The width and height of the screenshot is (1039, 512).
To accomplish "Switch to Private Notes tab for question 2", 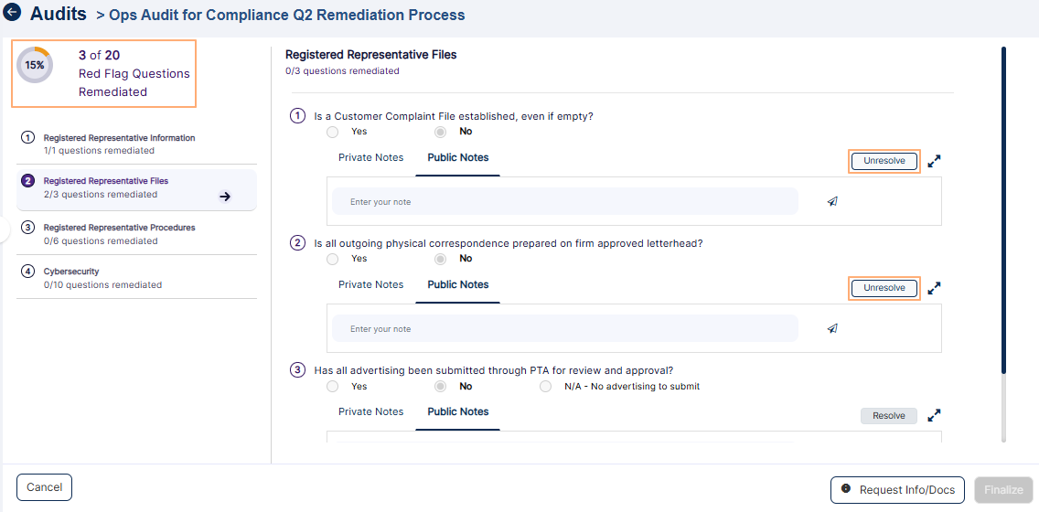I will click(x=370, y=285).
